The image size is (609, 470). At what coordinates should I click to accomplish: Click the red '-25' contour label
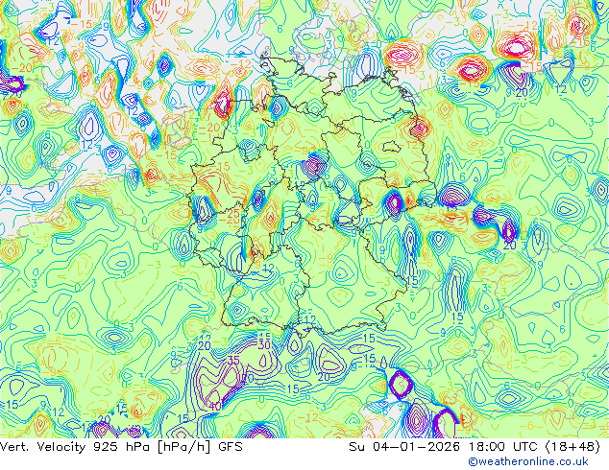tap(231, 213)
